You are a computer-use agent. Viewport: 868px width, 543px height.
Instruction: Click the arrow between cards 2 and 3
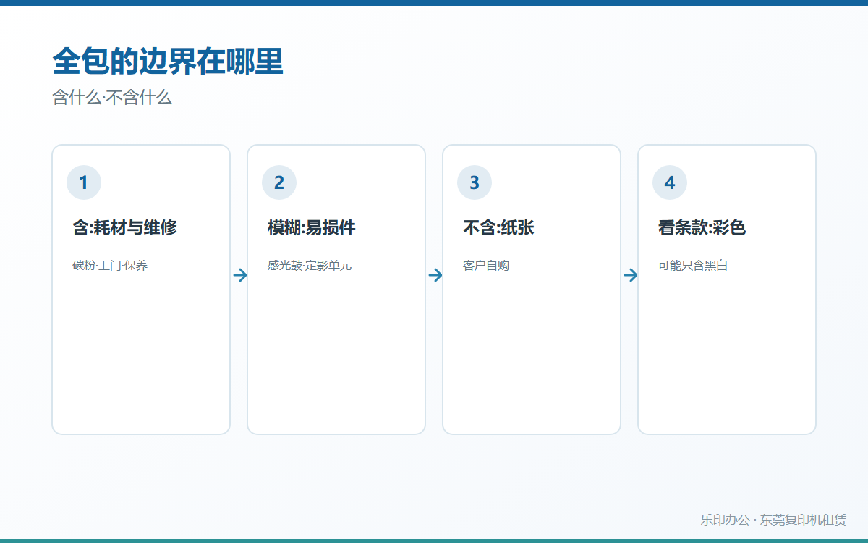click(435, 275)
